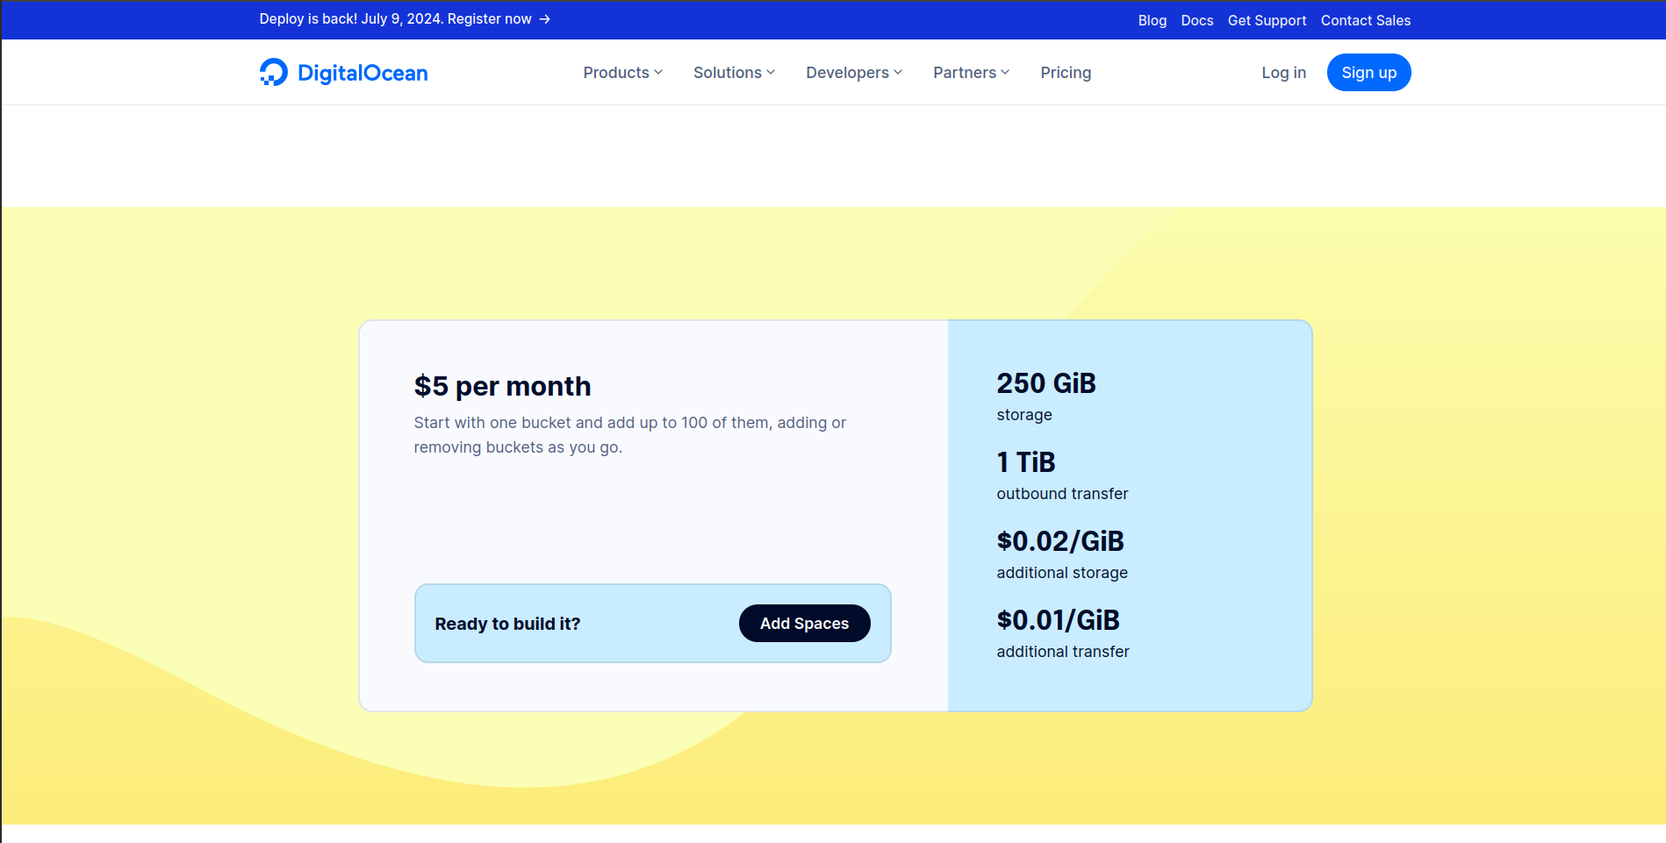Open the Solutions menu
Screen dimensions: 1666x843
[x=728, y=73]
